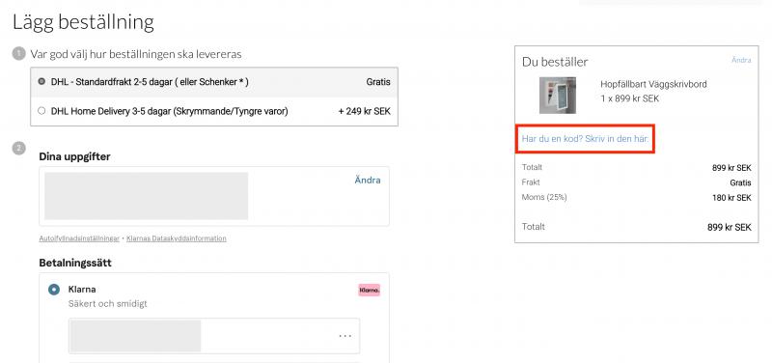Open the three-dot menu in Klarna payment box
Screen dimensions: 772x363
(345, 336)
